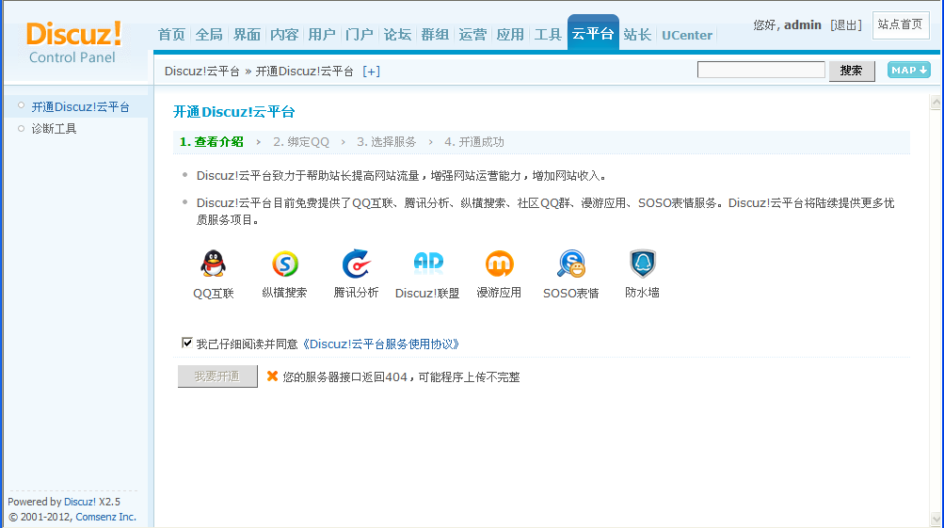The image size is (944, 528).
Task: Click step 4. 开通成功
Action: coord(474,142)
